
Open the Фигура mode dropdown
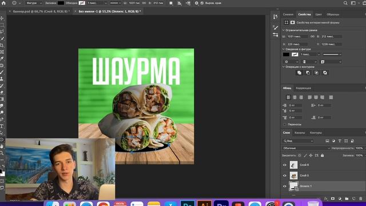tap(34, 3)
